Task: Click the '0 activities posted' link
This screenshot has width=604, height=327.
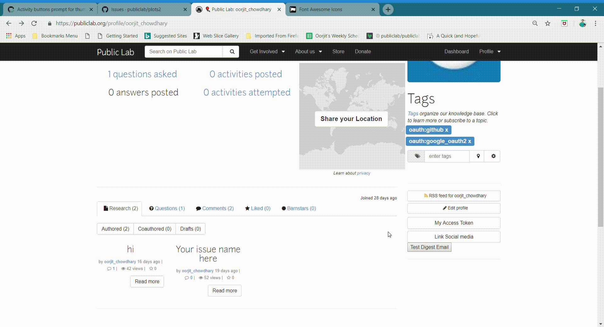Action: tap(246, 74)
